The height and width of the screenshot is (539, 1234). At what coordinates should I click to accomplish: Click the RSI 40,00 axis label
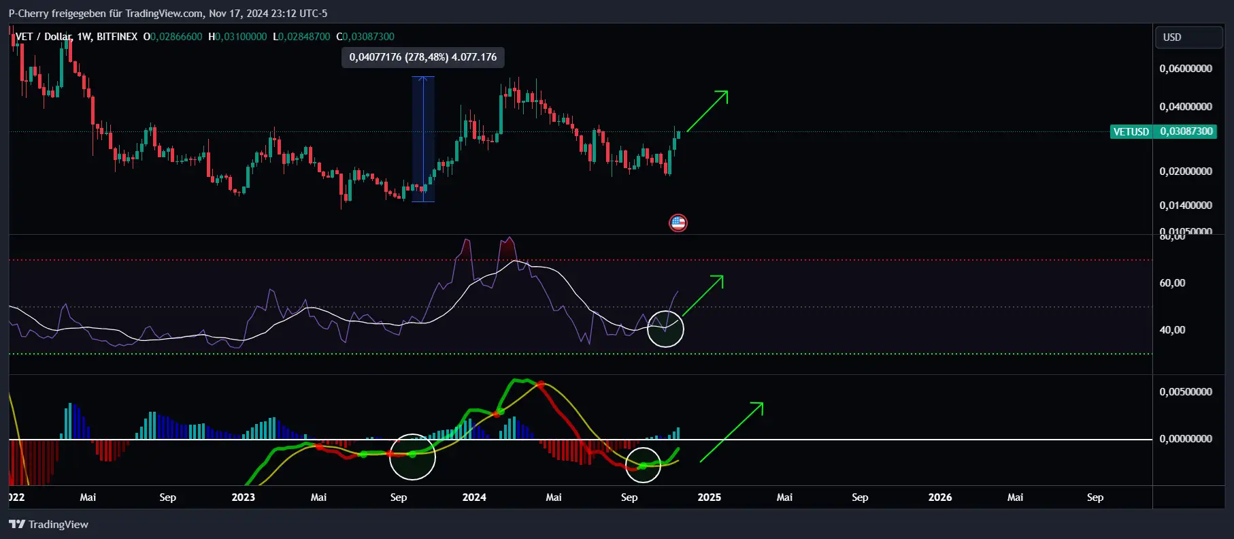point(1172,330)
